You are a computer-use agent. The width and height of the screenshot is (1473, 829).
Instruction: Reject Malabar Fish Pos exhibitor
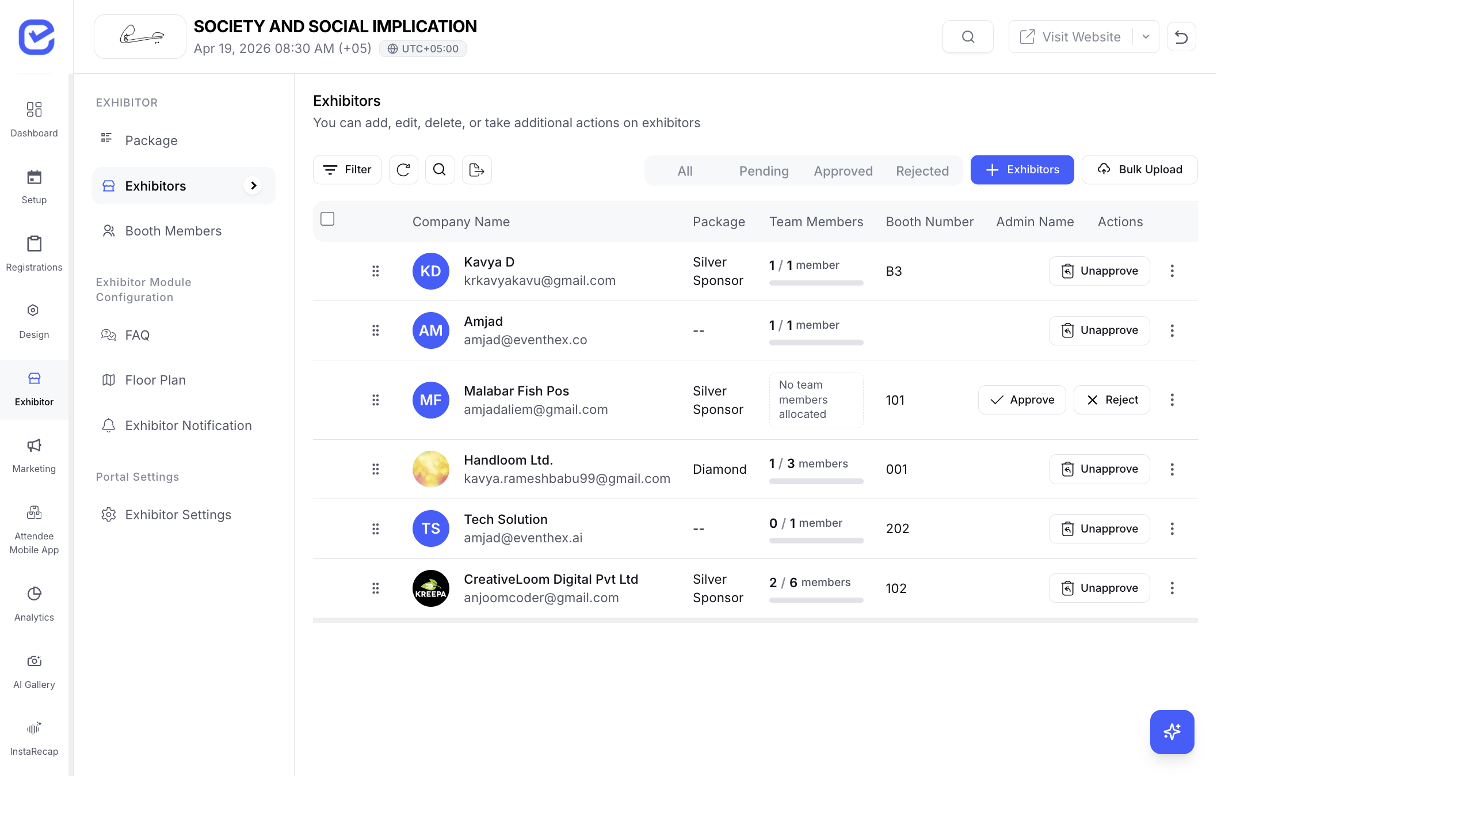[x=1112, y=400]
